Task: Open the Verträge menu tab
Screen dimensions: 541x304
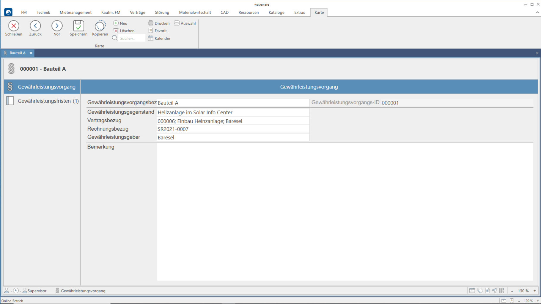Action: pyautogui.click(x=137, y=12)
